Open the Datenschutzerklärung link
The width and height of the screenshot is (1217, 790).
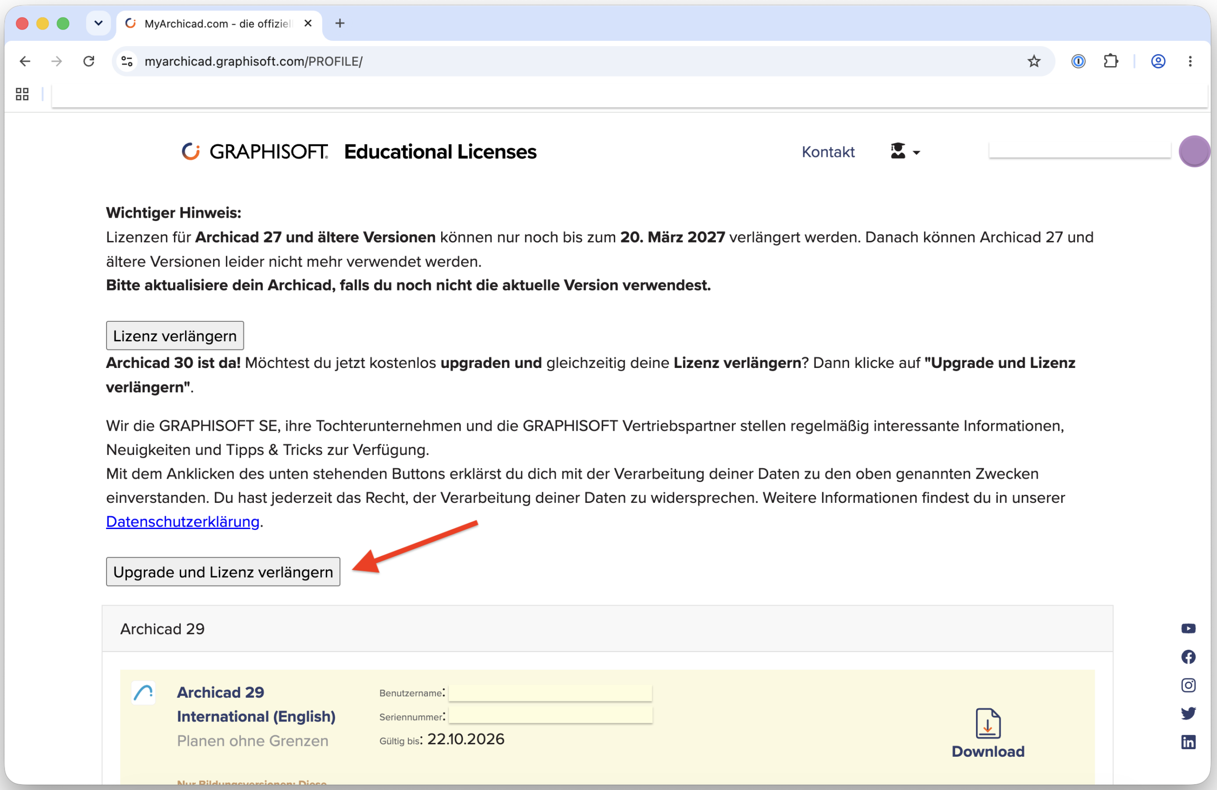click(183, 521)
